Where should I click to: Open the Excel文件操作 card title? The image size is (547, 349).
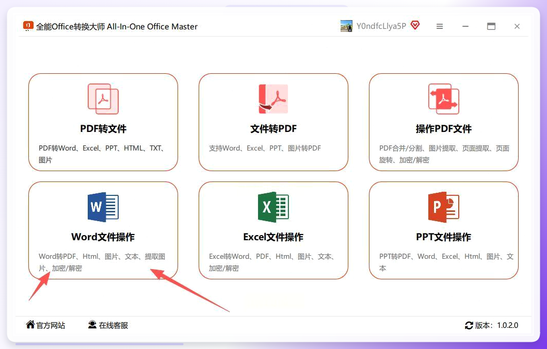(273, 237)
